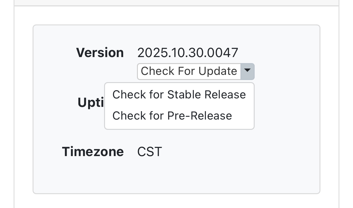
Task: Click the Check For Update button
Action: (189, 72)
